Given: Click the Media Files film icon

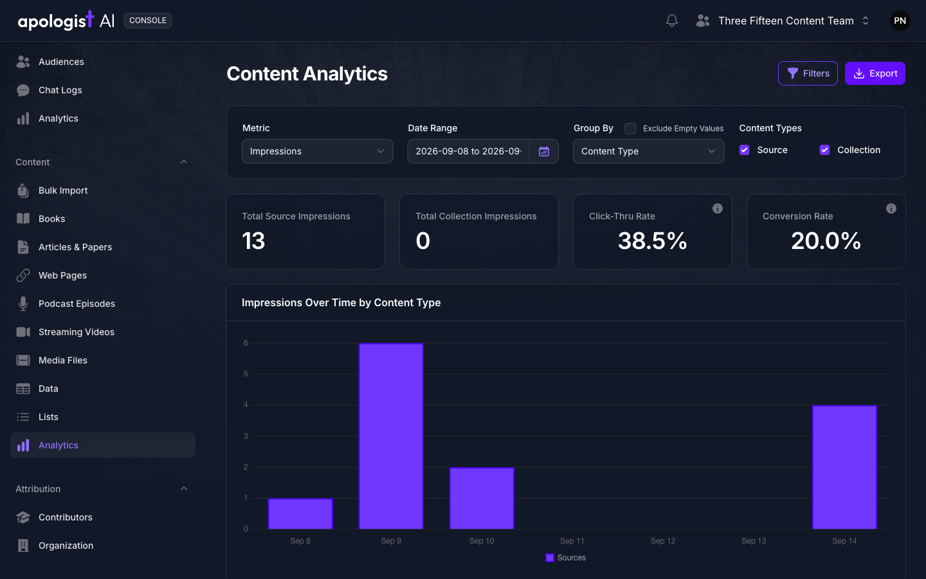Looking at the screenshot, I should (x=23, y=360).
